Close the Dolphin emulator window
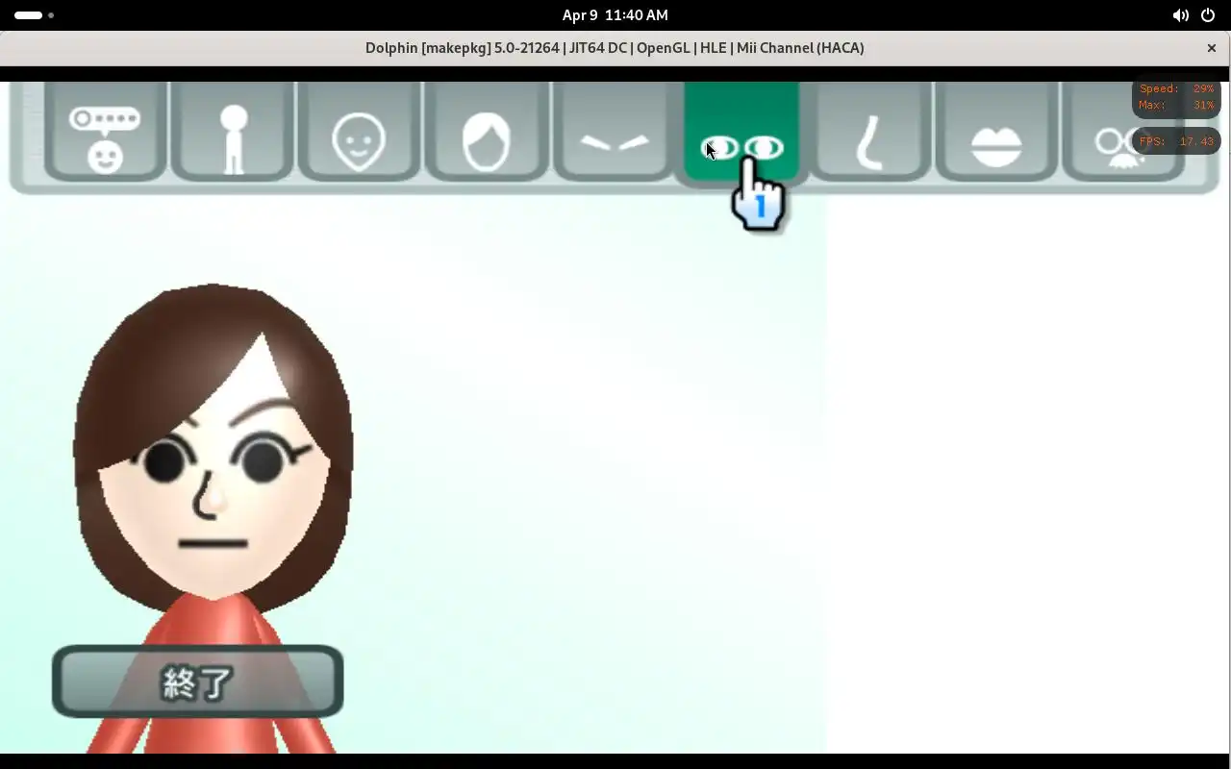This screenshot has width=1231, height=769. (x=1211, y=48)
